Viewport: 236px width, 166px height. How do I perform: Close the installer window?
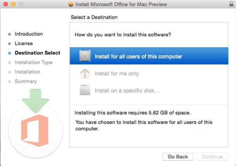5,4
